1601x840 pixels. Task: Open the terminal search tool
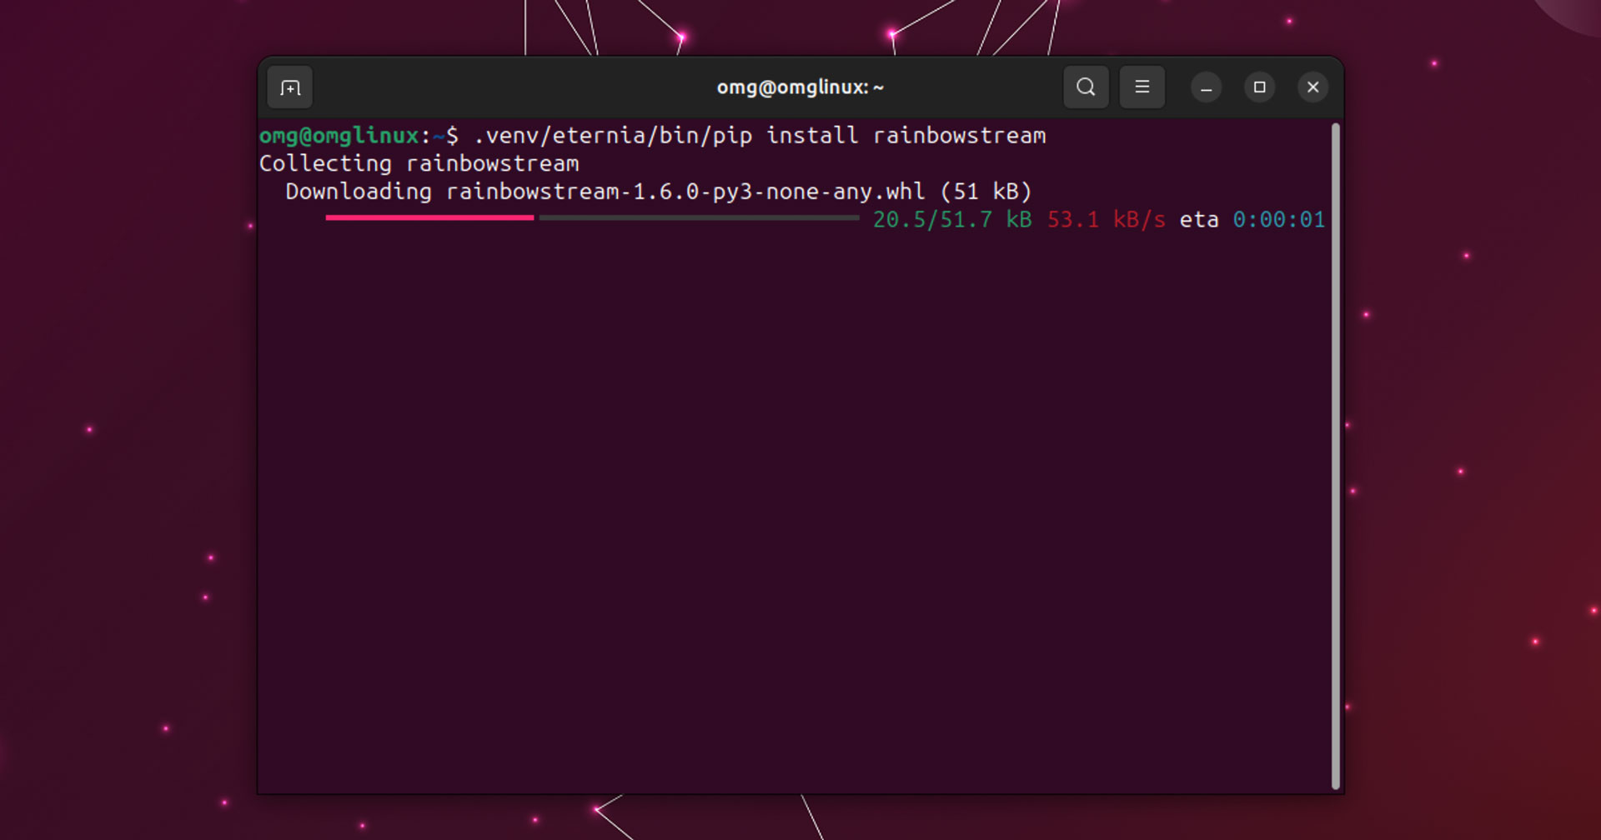[1086, 87]
